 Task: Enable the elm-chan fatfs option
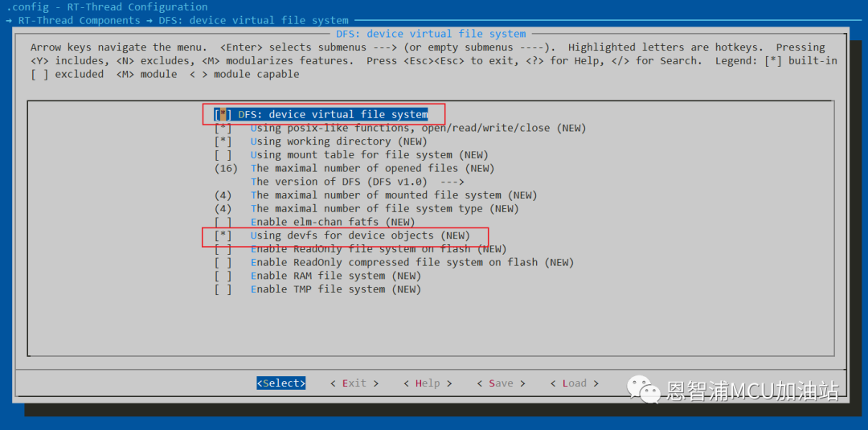pos(223,222)
